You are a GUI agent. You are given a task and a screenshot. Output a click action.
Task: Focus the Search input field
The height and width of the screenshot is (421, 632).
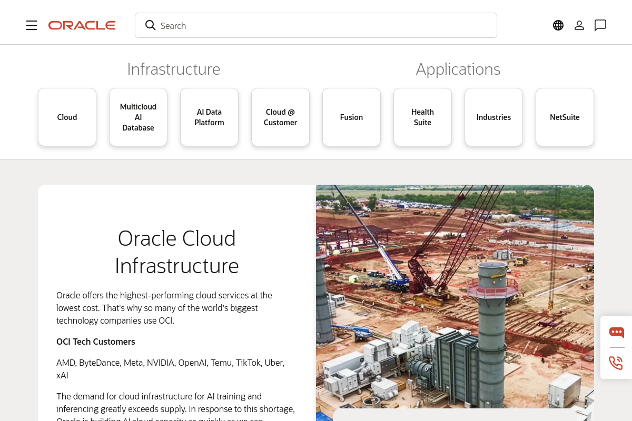(316, 25)
